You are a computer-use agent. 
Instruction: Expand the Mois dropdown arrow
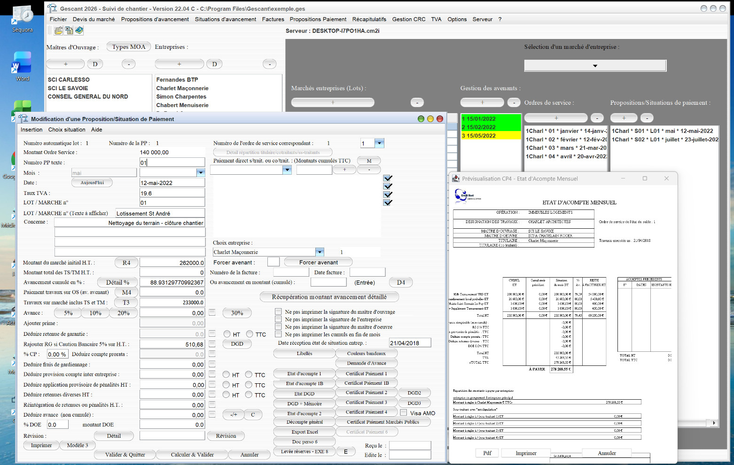(x=201, y=172)
